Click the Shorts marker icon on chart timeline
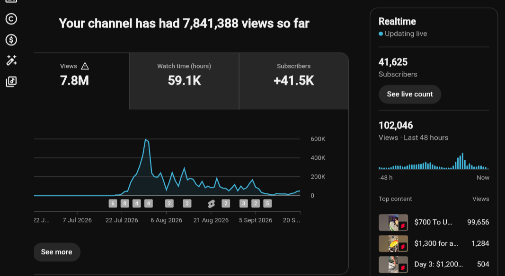Image resolution: width=505 pixels, height=276 pixels. click(211, 204)
